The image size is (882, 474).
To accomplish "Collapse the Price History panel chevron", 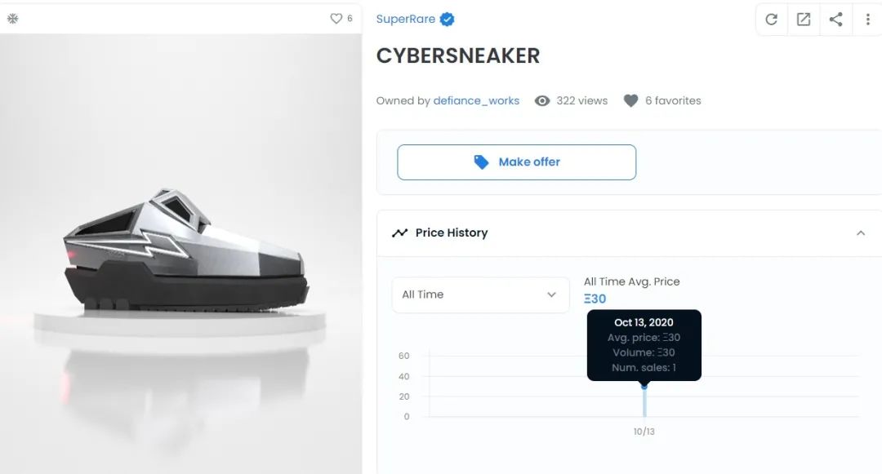I will pyautogui.click(x=860, y=233).
